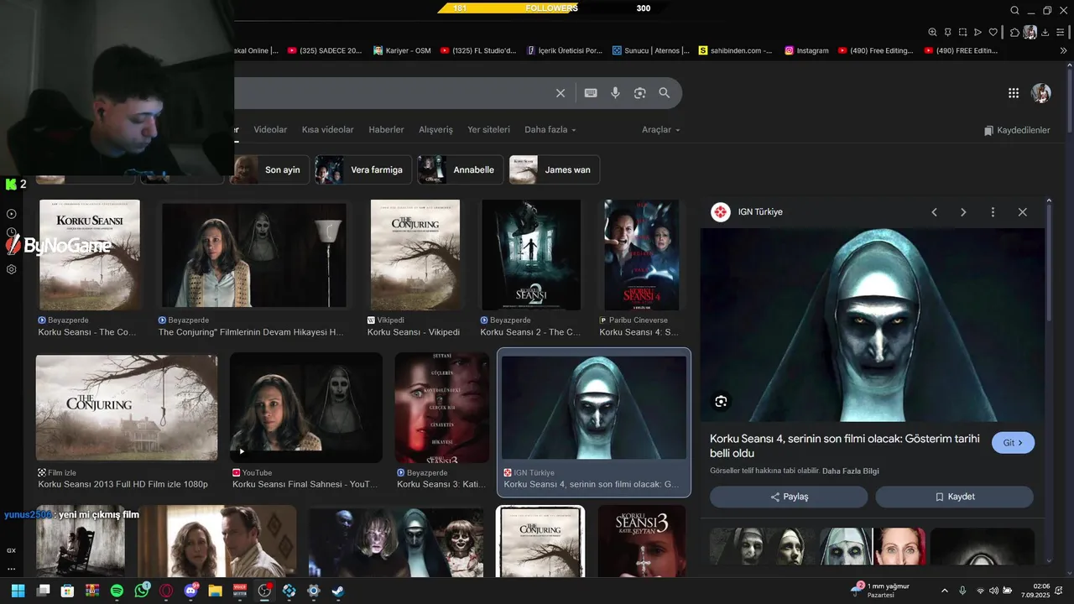The height and width of the screenshot is (604, 1074).
Task: Click the Windows Start button
Action: pyautogui.click(x=18, y=591)
